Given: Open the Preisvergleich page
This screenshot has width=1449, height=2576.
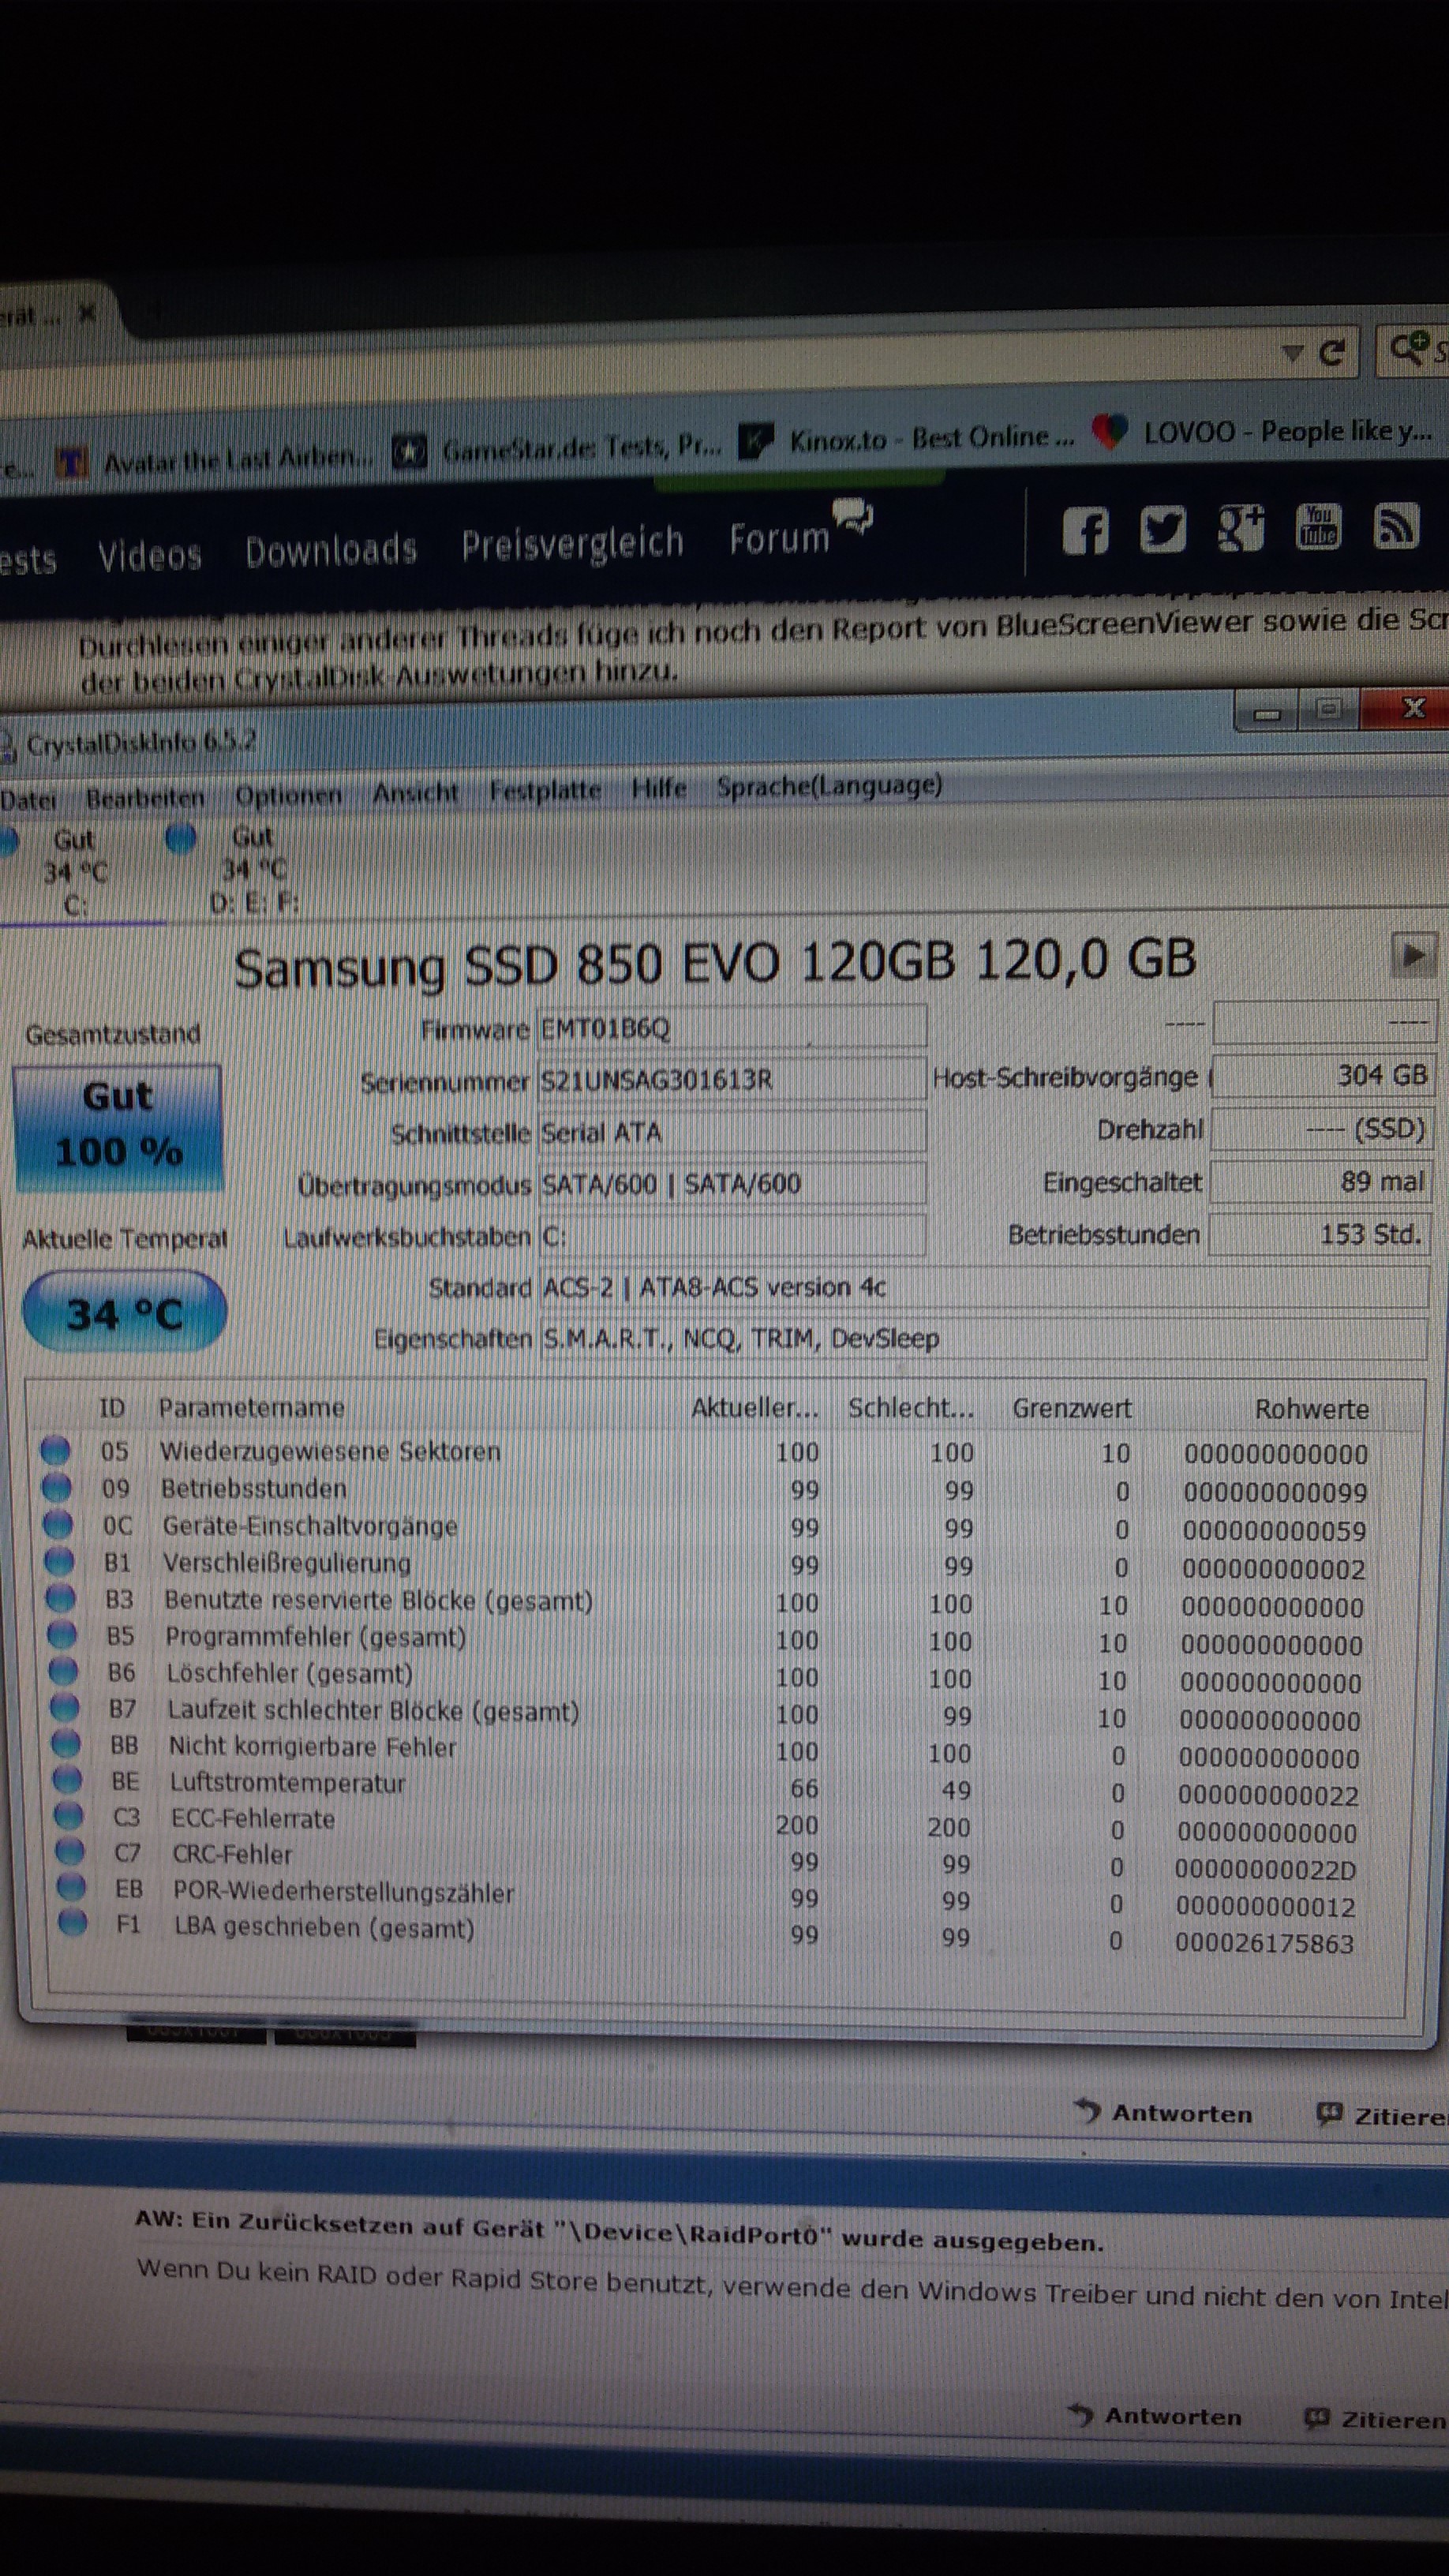Looking at the screenshot, I should (572, 544).
